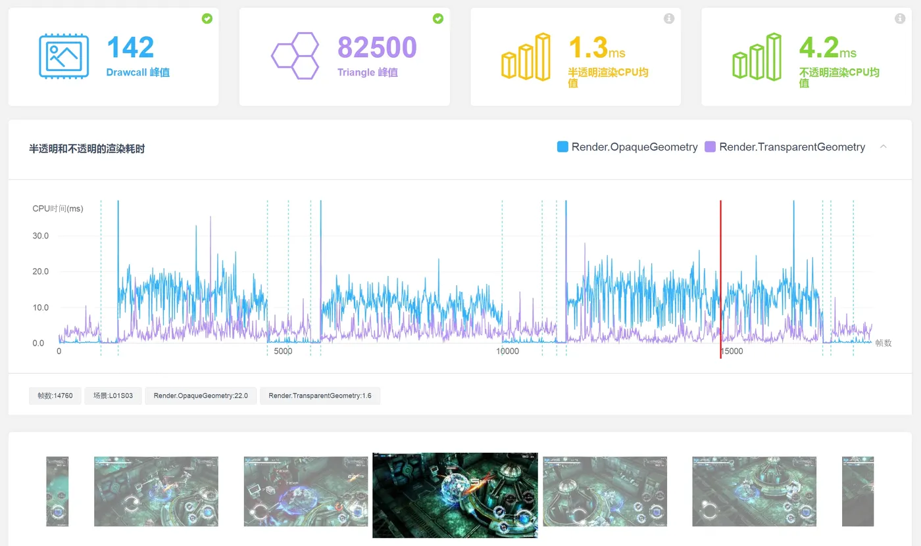This screenshot has height=546, width=921.
Task: Click the Triangle hexagon cluster icon
Action: [x=295, y=56]
